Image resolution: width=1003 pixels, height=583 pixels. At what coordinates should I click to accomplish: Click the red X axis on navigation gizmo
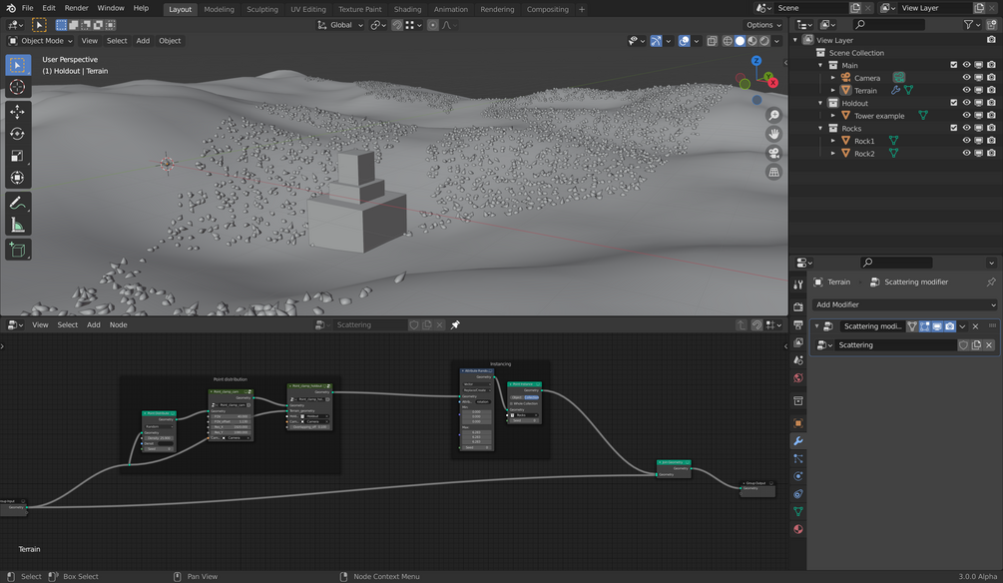pos(772,83)
